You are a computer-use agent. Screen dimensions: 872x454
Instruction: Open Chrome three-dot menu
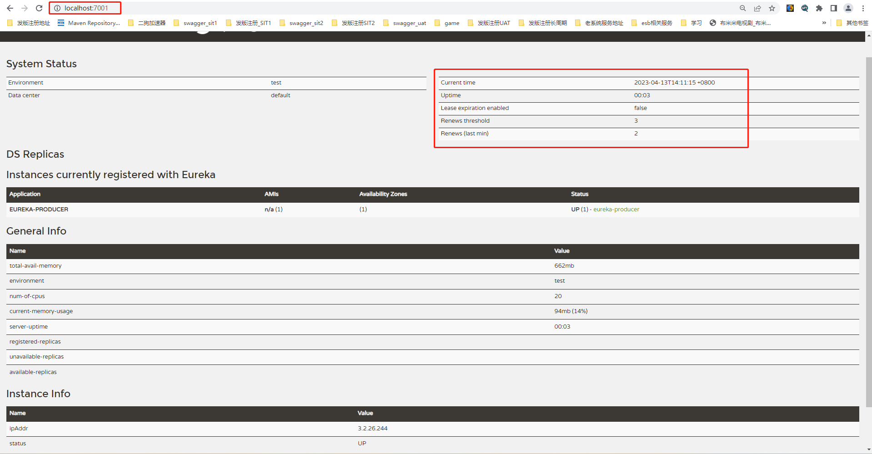(x=863, y=8)
